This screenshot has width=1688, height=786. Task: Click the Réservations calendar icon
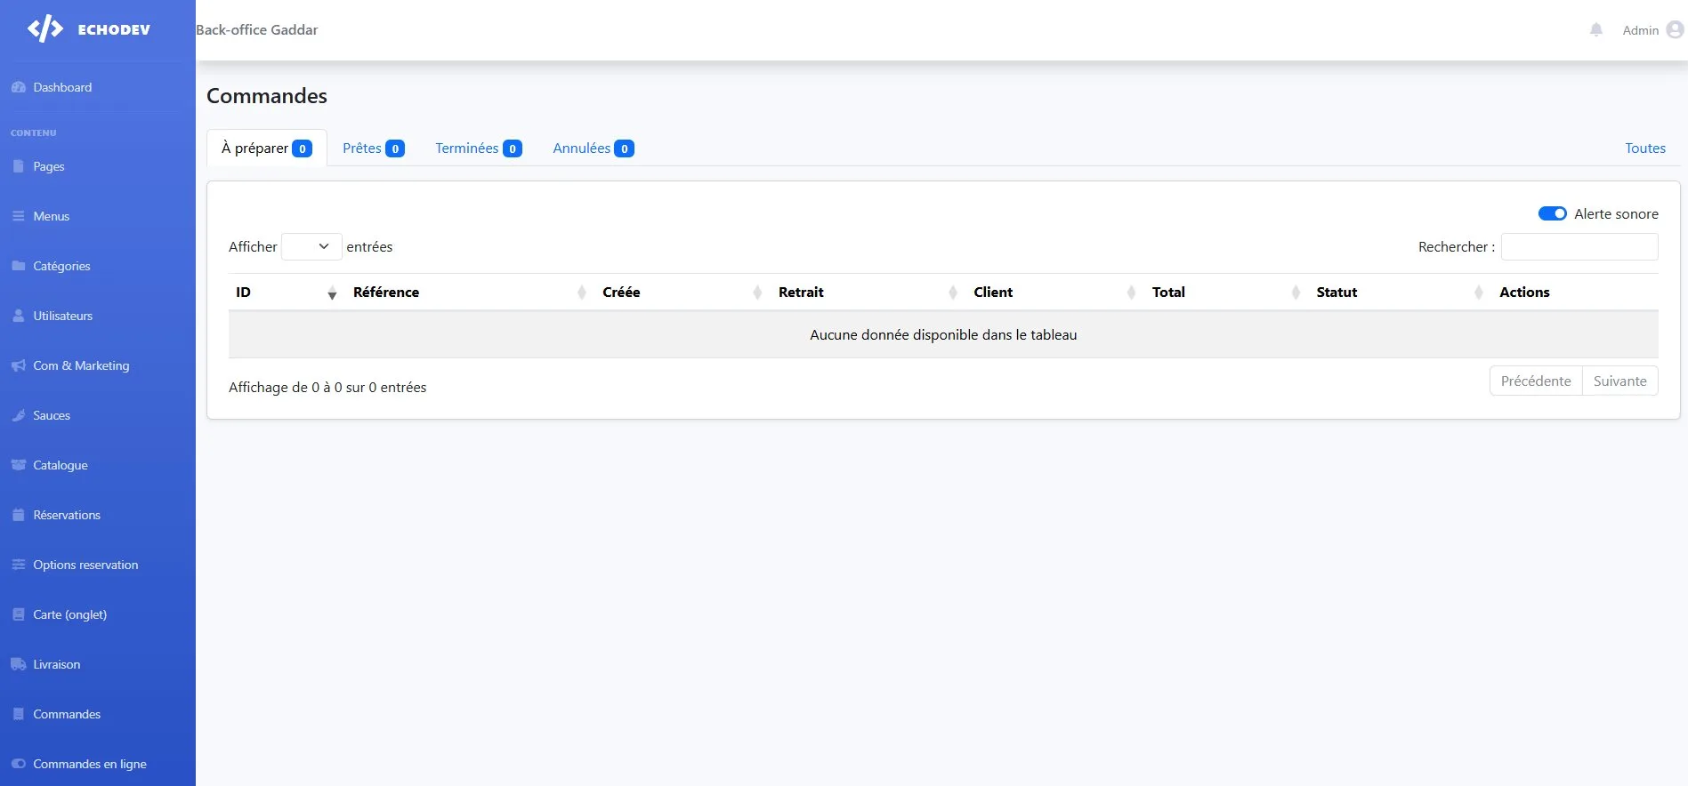pyautogui.click(x=19, y=515)
